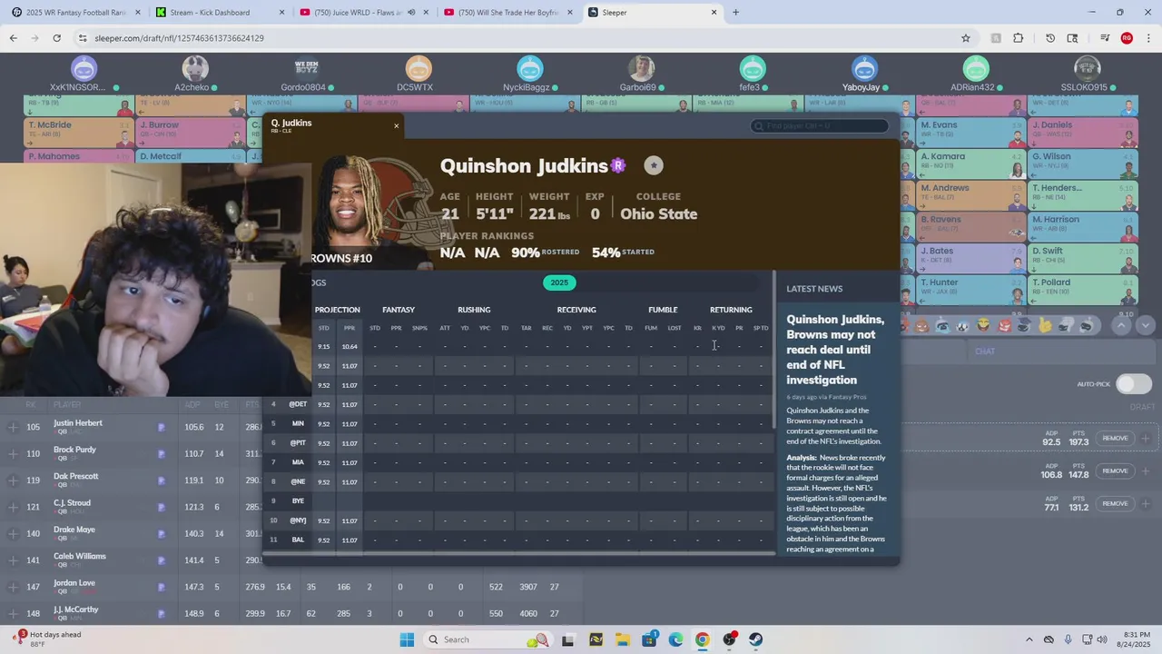Open Brock Purdy's news note icon
This screenshot has height=654, width=1162.
[162, 453]
